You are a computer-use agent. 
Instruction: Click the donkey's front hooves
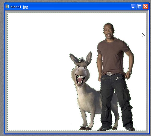click(x=85, y=128)
